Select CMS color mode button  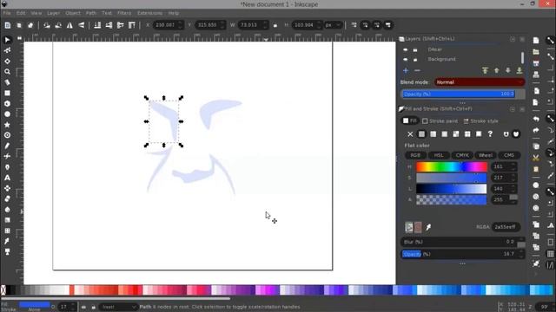[509, 155]
